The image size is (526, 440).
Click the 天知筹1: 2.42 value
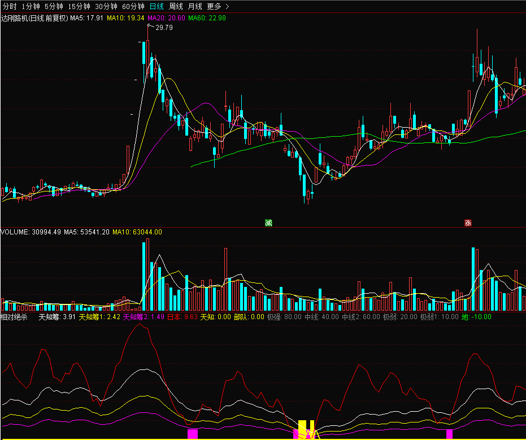[99, 317]
